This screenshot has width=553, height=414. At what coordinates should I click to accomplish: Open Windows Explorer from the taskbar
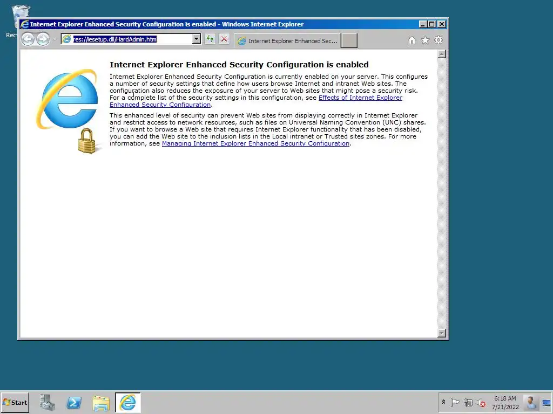[101, 403]
